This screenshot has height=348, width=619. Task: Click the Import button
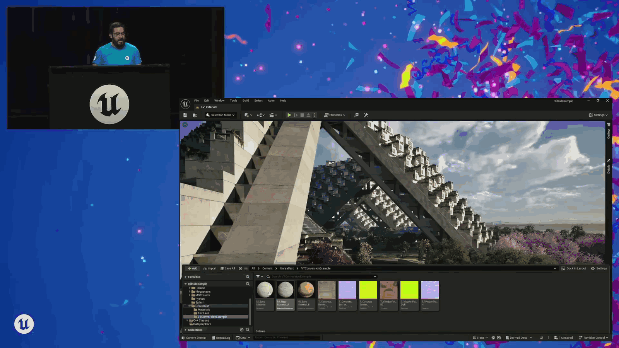[x=210, y=268]
